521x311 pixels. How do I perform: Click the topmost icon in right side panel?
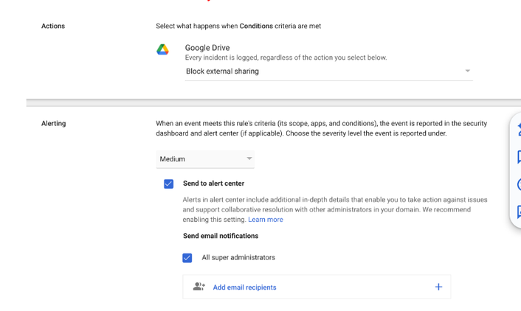[x=518, y=129]
